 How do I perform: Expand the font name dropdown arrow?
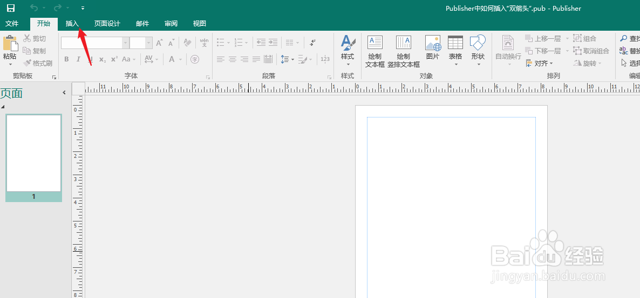(x=126, y=43)
